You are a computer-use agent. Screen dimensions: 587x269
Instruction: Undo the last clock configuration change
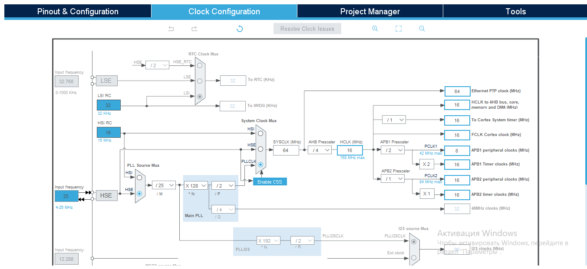[x=171, y=29]
